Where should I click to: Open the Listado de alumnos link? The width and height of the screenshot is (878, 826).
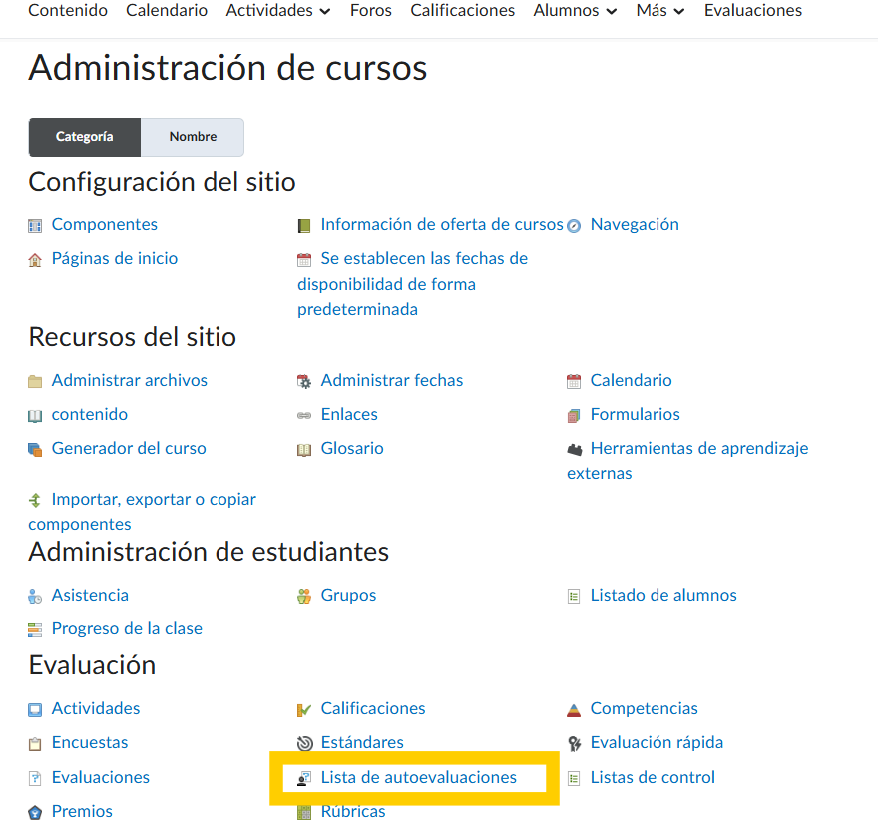pos(663,595)
